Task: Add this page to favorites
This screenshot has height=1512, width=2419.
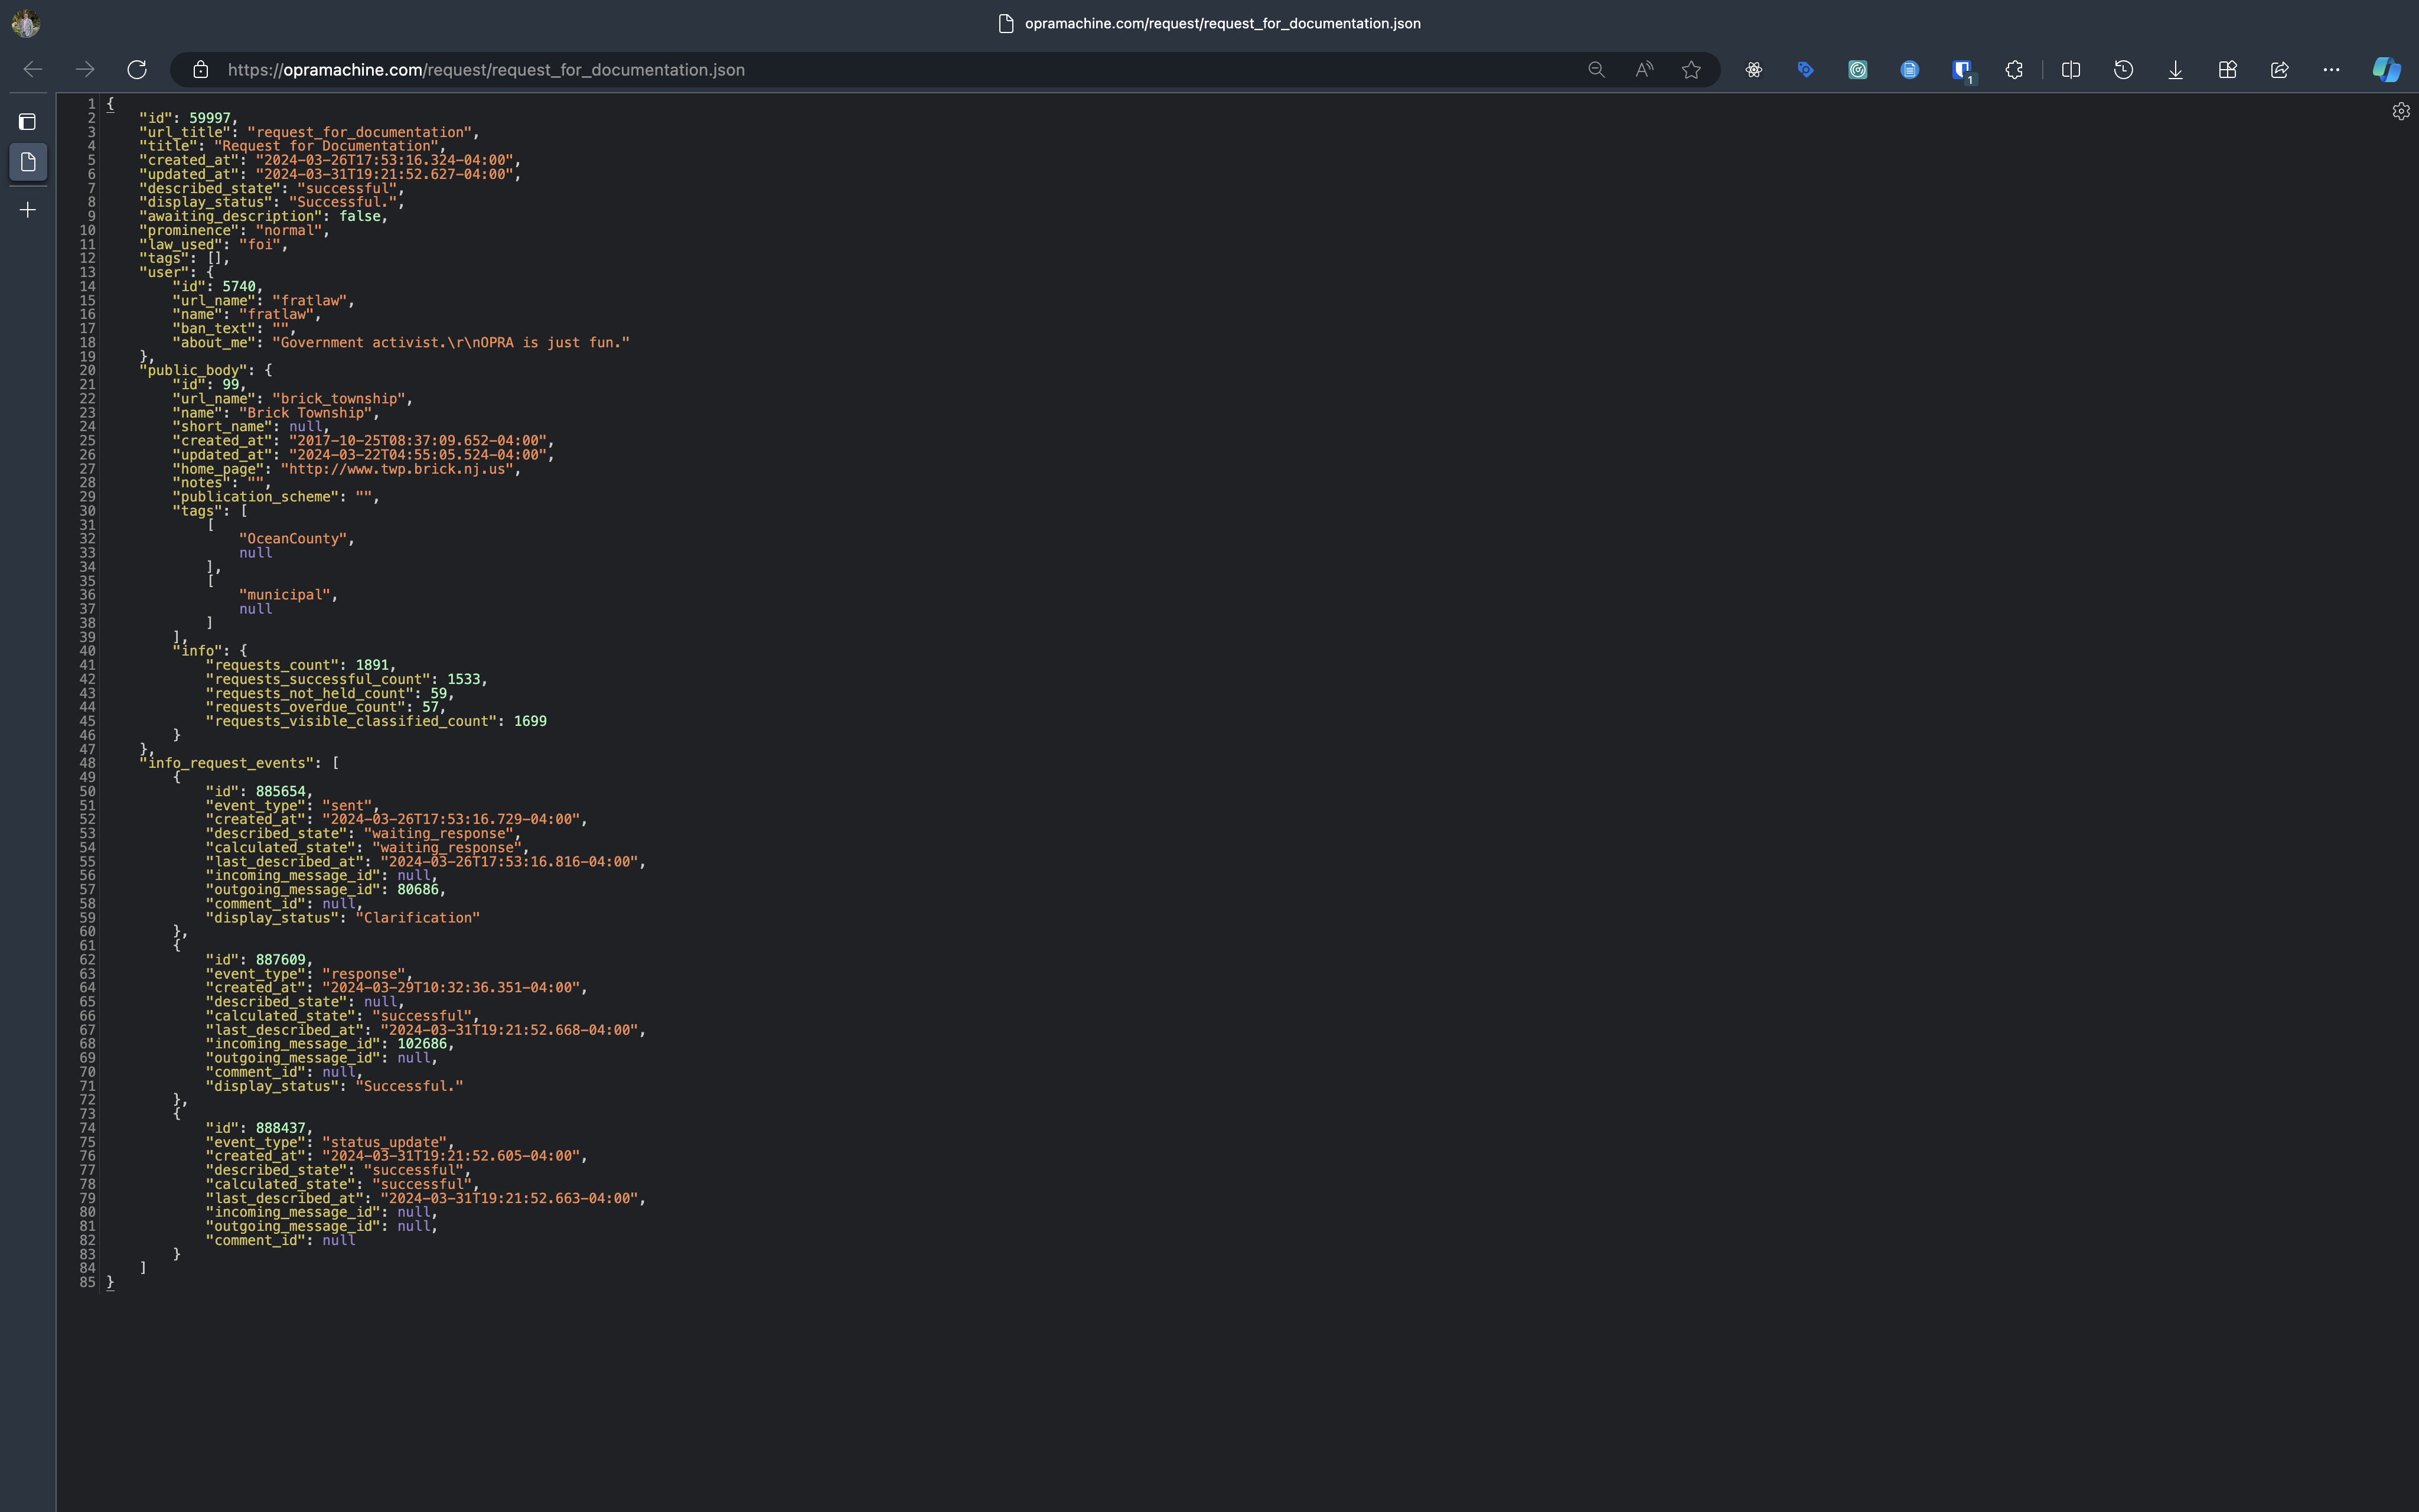Action: [1691, 70]
